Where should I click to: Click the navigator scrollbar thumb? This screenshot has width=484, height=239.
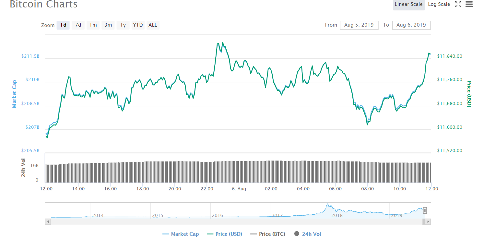[x=424, y=222]
